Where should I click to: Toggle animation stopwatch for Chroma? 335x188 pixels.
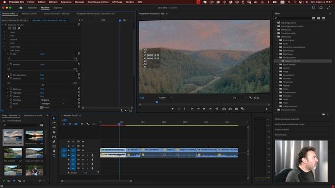tap(11, 96)
